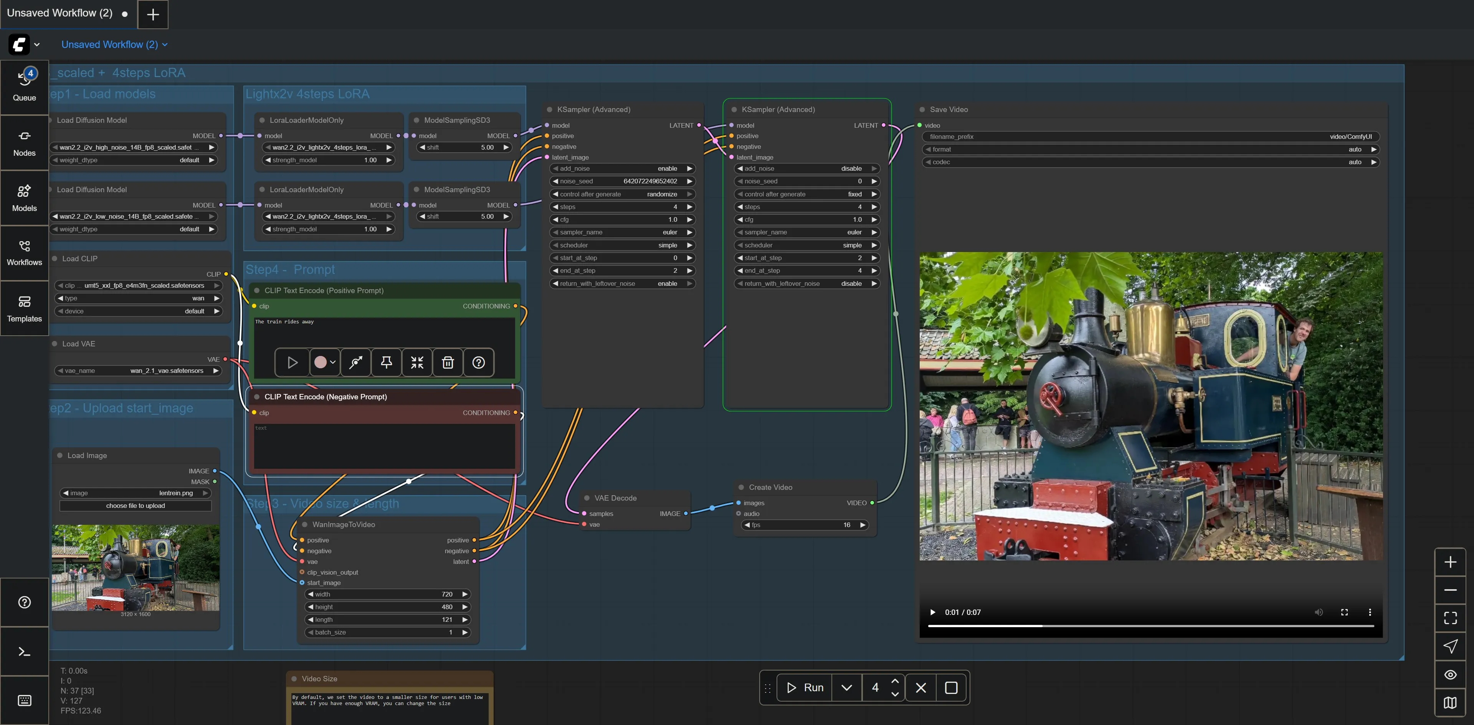Screen dimensions: 1474x725
Task: Open the help center question-mark icon in sidebar
Action: (x=24, y=602)
